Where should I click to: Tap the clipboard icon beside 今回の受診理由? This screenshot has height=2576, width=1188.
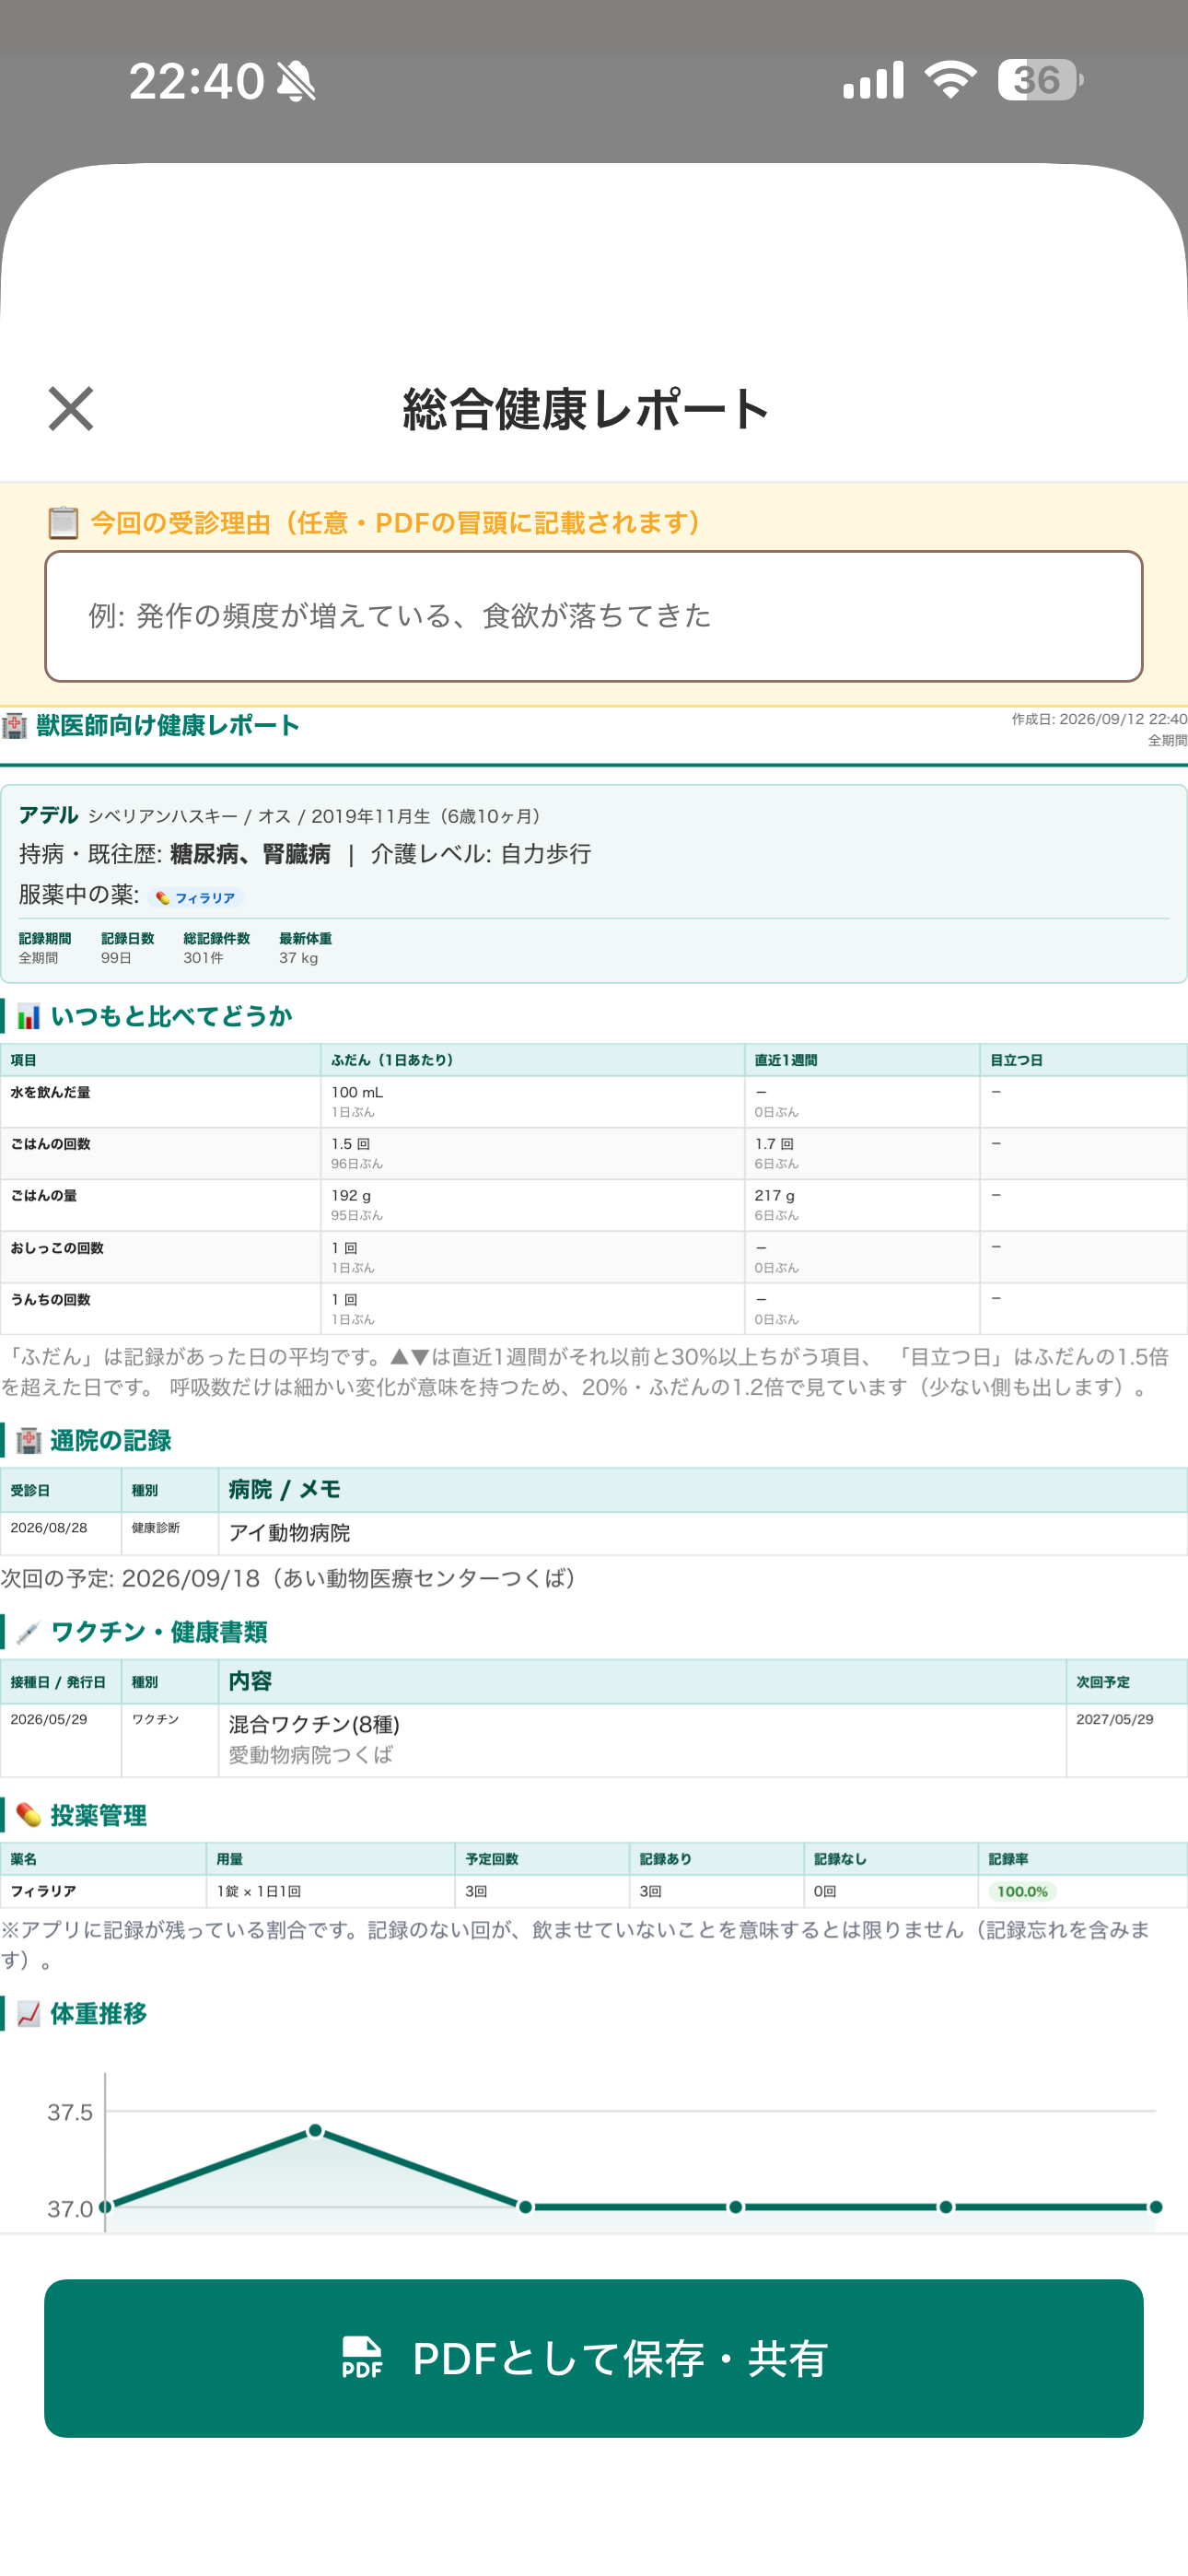pos(63,522)
